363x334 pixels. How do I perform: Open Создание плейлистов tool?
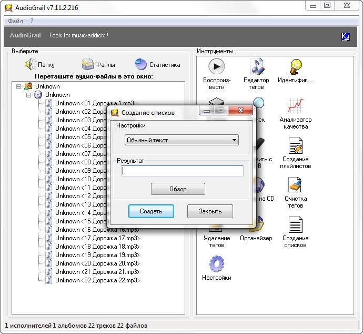296,153
